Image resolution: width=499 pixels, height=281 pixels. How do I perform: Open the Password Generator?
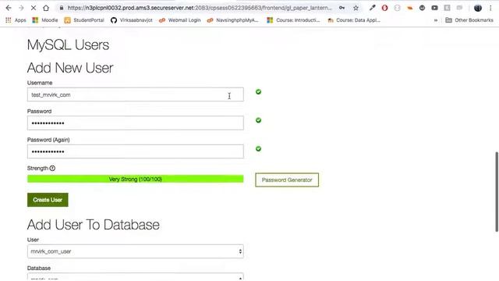[287, 180]
